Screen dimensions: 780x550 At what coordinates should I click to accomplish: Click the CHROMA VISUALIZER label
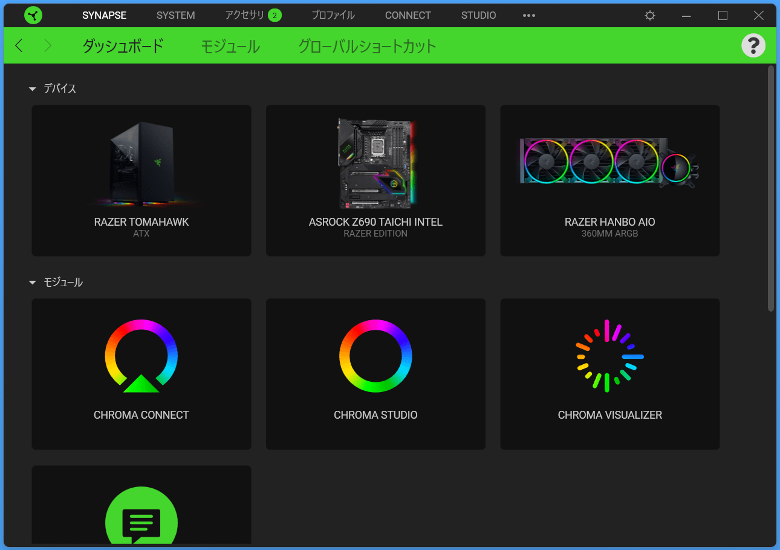point(609,415)
